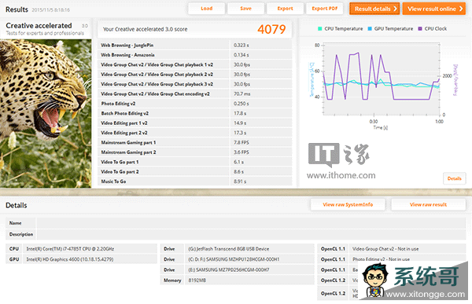This screenshot has height=304, width=472.
Task: Toggle CPU Temperature legend swatch
Action: coord(319,28)
